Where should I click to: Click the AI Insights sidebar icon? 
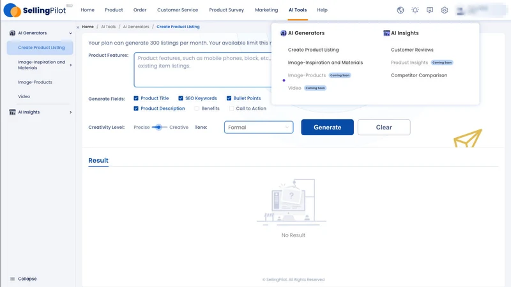tap(12, 112)
